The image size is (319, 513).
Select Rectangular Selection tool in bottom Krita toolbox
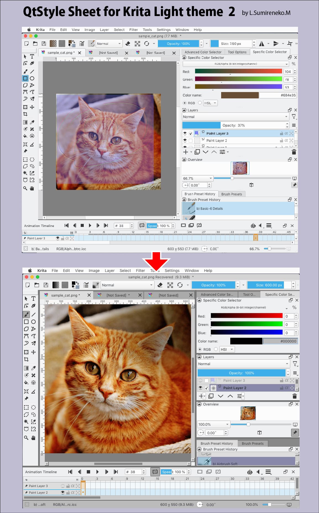coord(26,407)
